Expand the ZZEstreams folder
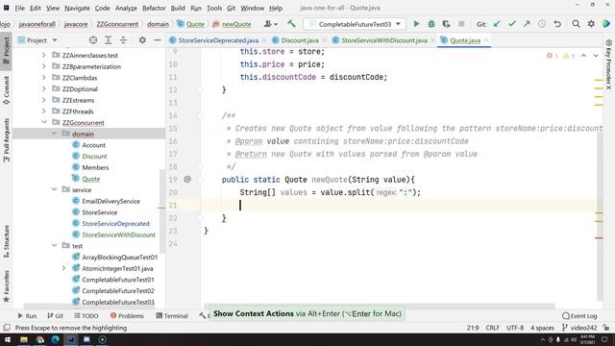This screenshot has width=615, height=346. coord(44,100)
